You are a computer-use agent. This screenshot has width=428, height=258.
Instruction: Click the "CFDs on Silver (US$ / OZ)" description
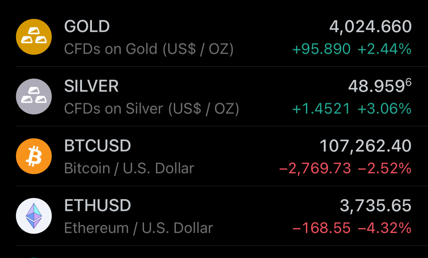[x=152, y=109]
